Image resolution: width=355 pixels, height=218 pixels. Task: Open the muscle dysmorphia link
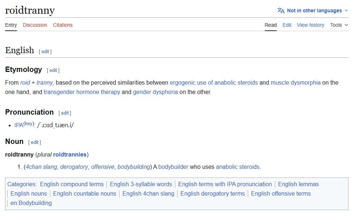coord(296,83)
